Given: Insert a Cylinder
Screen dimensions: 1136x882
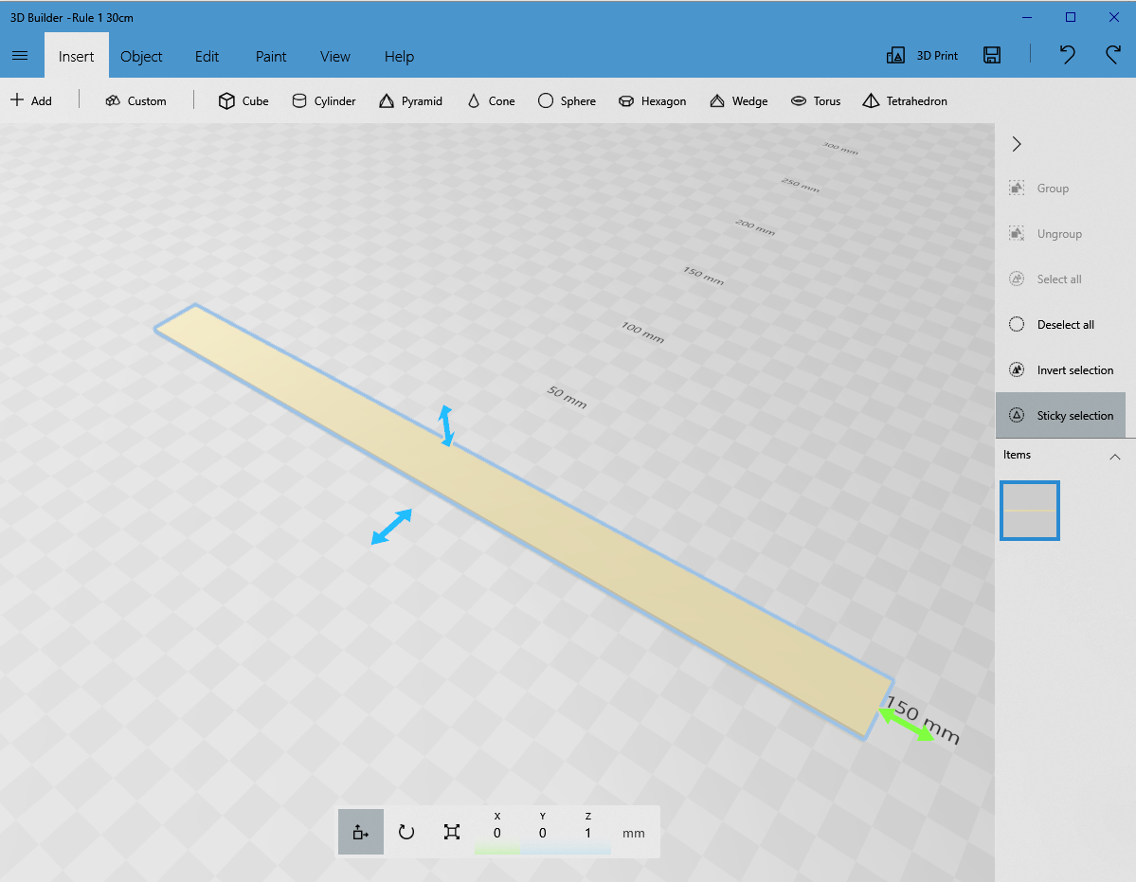Looking at the screenshot, I should 324,100.
